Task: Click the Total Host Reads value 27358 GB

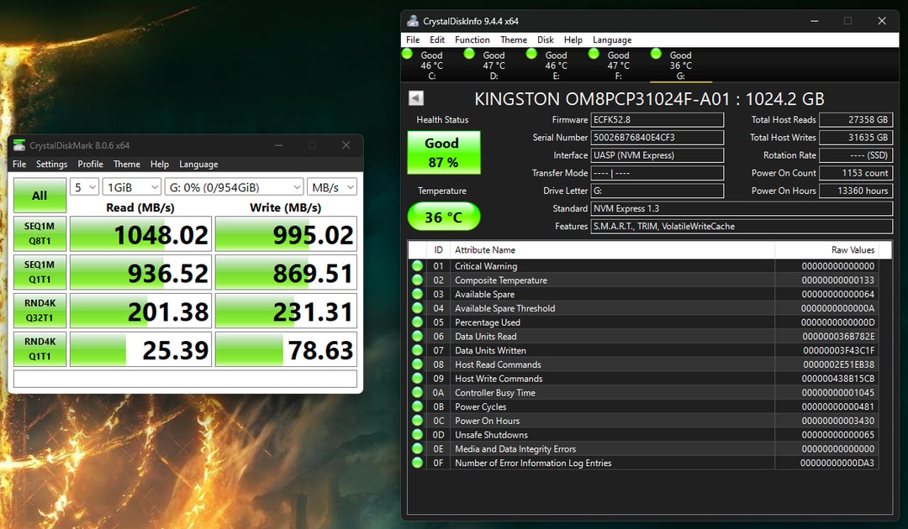Action: pyautogui.click(x=856, y=120)
